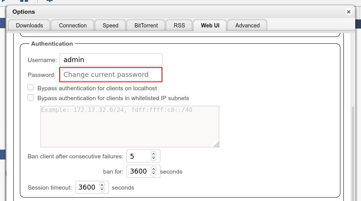Increase the consecutive failures ban count
The height and width of the screenshot is (201, 361).
click(x=154, y=154)
